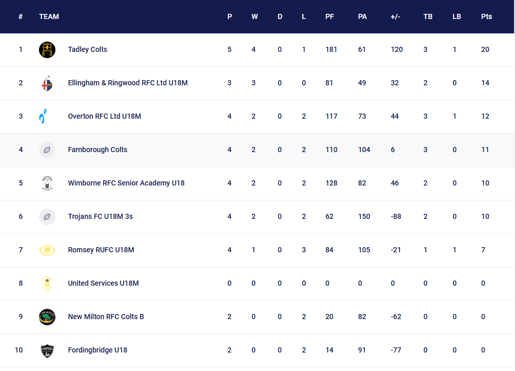
Task: Open the Romsey RUFC U18M team page
Action: (x=101, y=250)
